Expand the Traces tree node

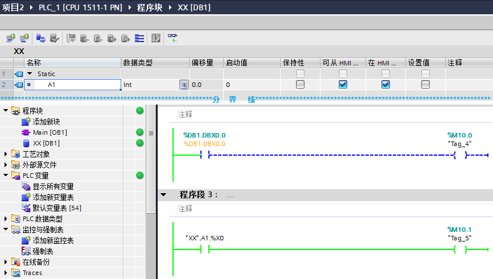tap(6, 272)
